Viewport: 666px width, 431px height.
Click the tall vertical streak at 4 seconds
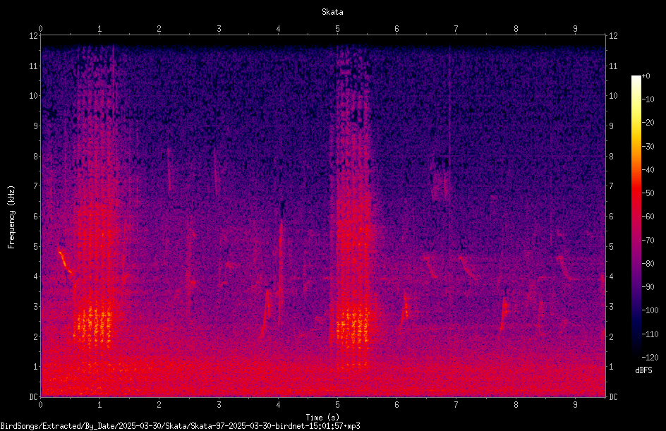click(x=280, y=272)
